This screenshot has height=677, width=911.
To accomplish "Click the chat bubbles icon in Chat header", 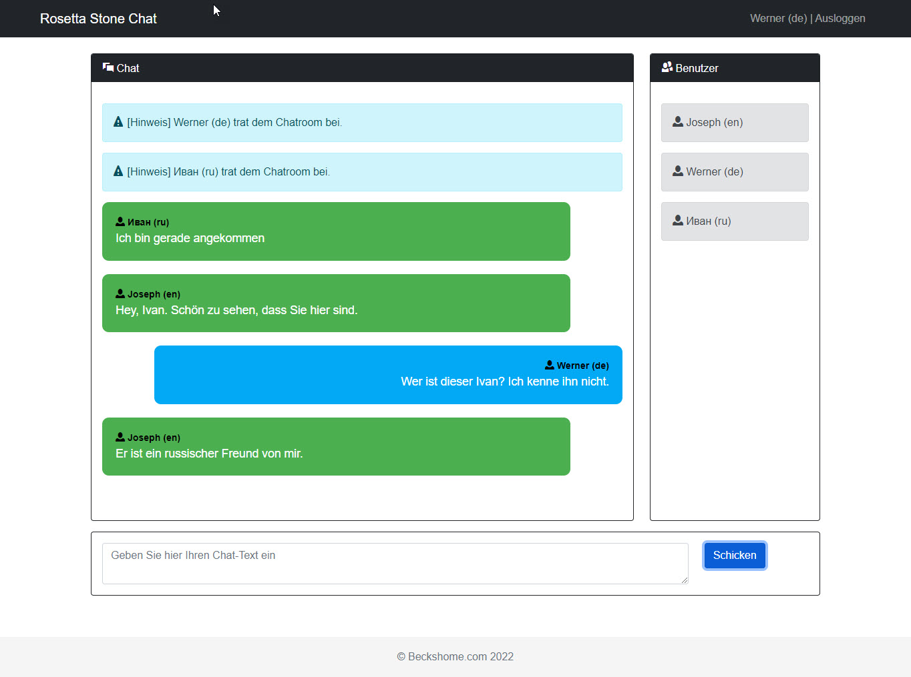I will (x=108, y=67).
